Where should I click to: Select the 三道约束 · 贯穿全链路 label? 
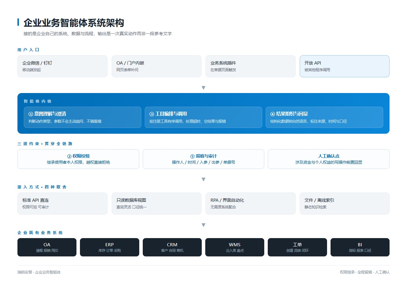[45, 144]
